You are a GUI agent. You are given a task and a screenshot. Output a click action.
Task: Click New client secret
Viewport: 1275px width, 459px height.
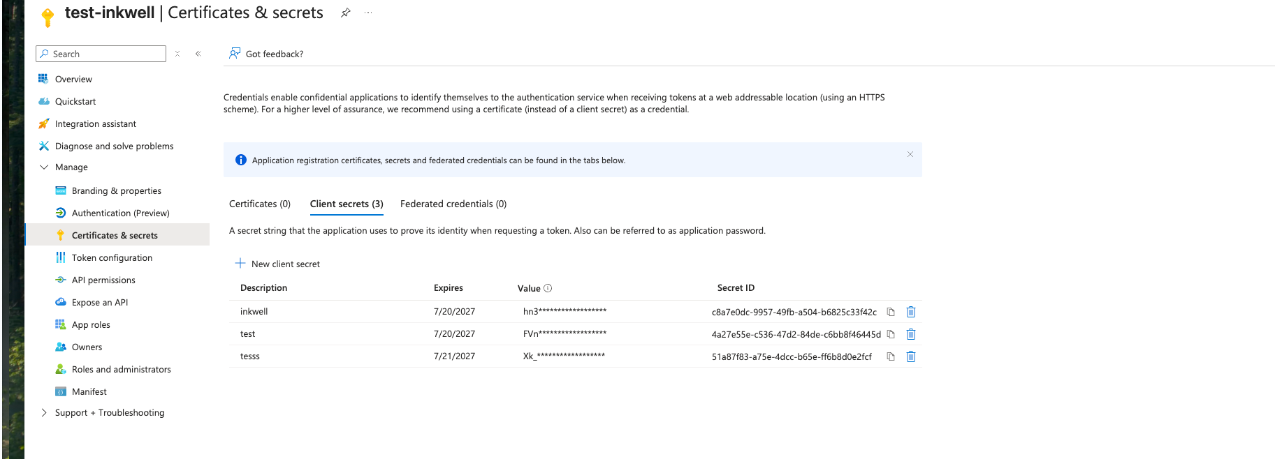click(x=277, y=264)
